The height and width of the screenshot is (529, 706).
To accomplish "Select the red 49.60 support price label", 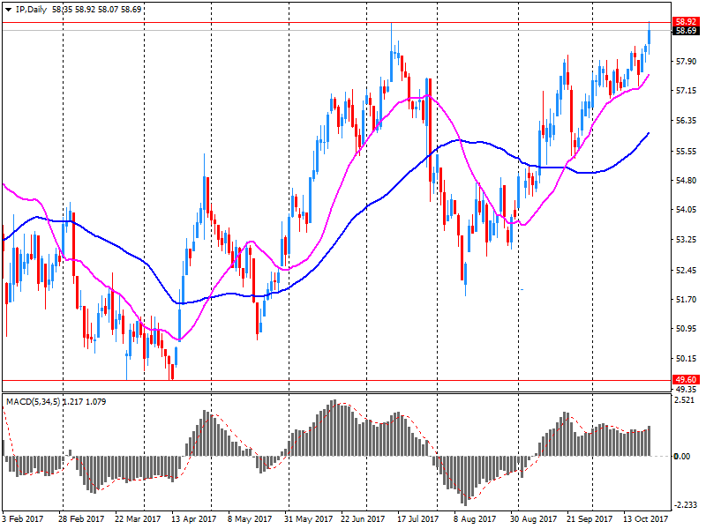I will [686, 380].
